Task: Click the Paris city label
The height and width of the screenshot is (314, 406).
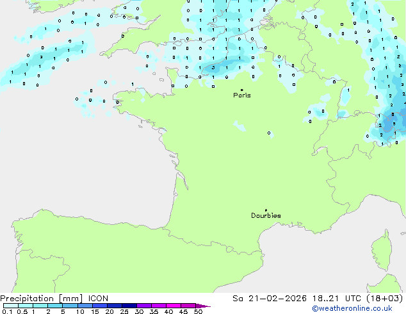Action: tap(242, 95)
